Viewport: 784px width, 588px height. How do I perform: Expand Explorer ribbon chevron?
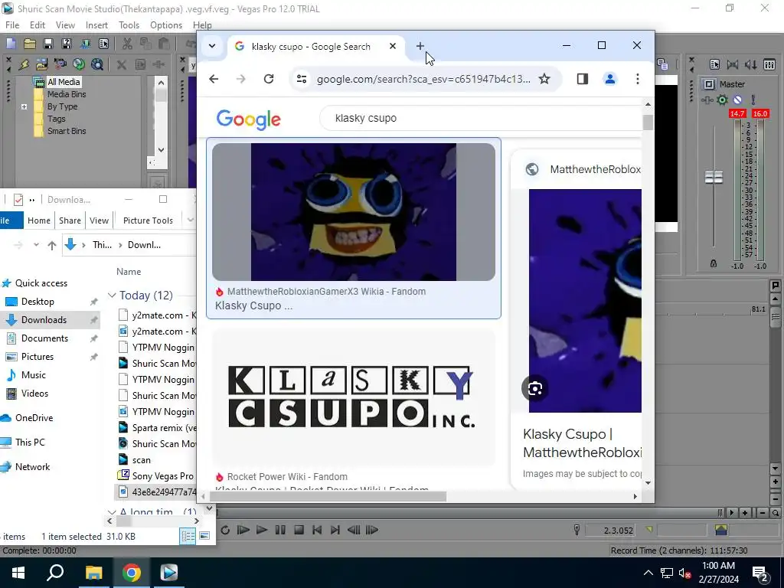click(x=190, y=220)
